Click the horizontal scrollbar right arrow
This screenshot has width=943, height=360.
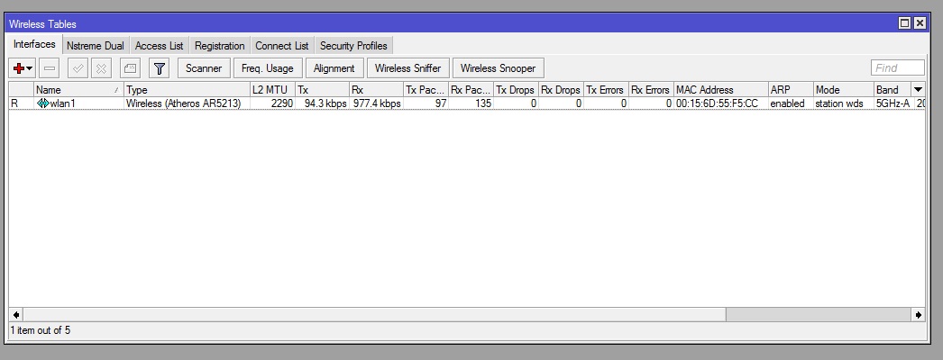pos(919,314)
